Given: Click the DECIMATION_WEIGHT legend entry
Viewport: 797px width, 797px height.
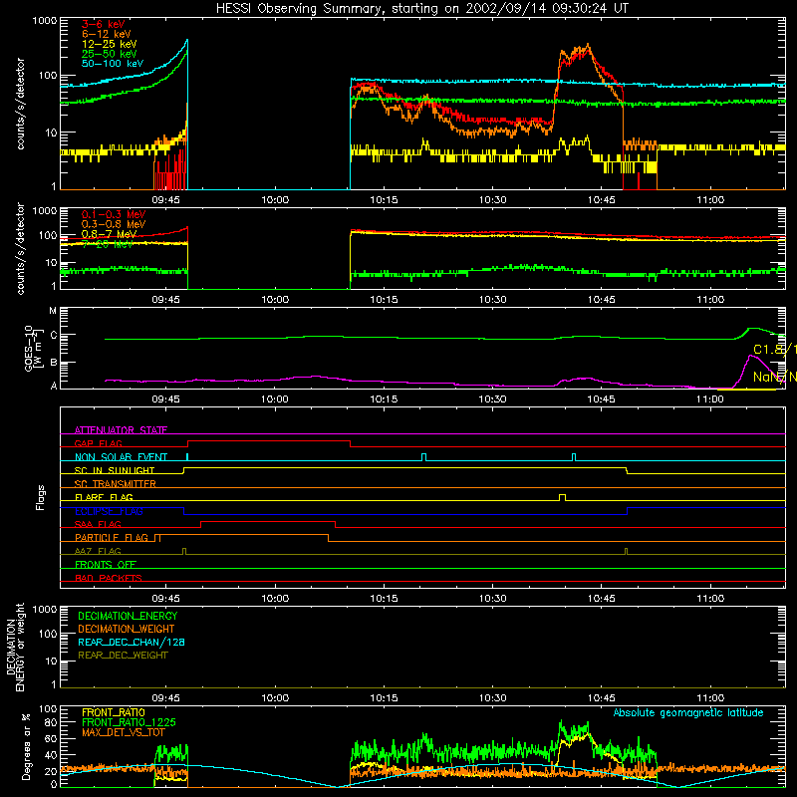Looking at the screenshot, I should [127, 629].
